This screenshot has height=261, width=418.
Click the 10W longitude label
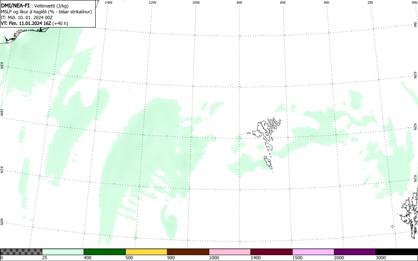tap(196, 3)
